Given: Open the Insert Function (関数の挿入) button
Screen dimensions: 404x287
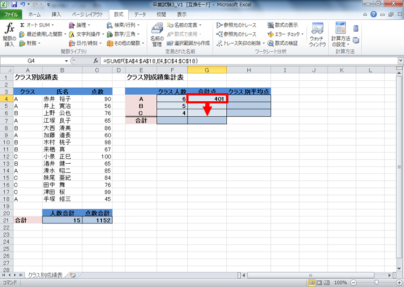Looking at the screenshot, I should pyautogui.click(x=9, y=35).
